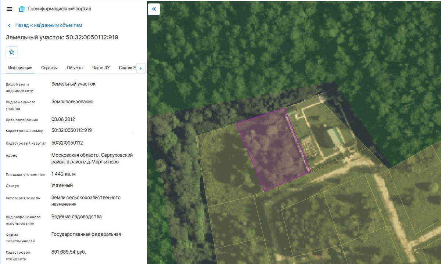The width and height of the screenshot is (441, 264).
Task: Select the highlighted purple parcel on map
Action: click(273, 149)
